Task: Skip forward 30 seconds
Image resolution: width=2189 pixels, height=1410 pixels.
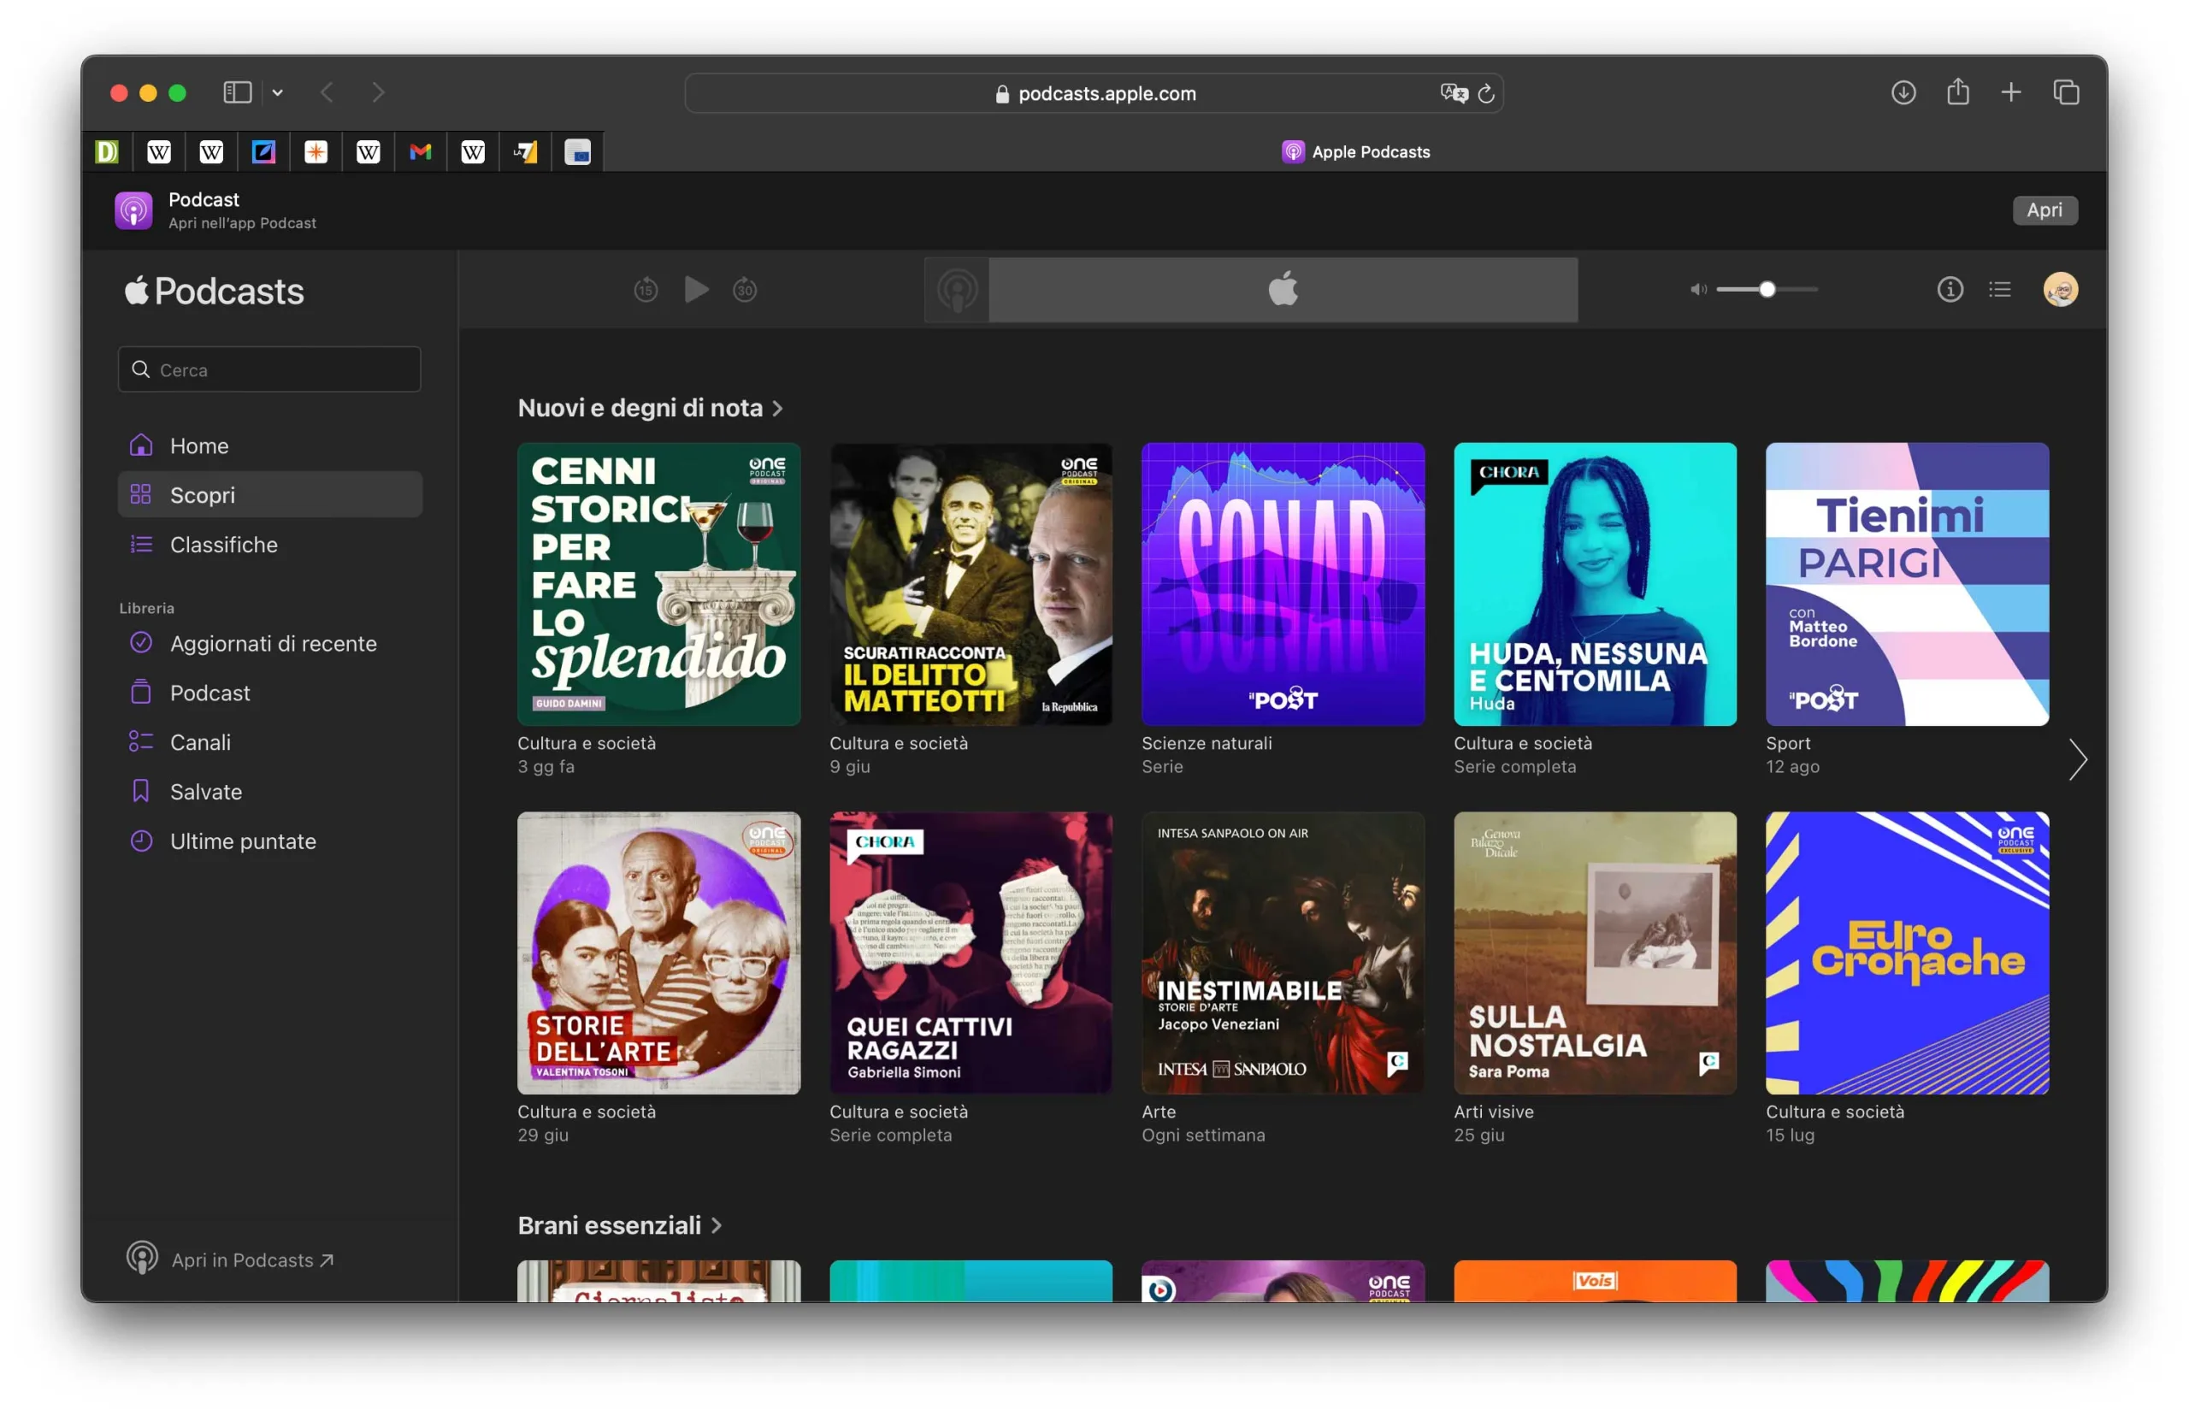Action: tap(744, 290)
